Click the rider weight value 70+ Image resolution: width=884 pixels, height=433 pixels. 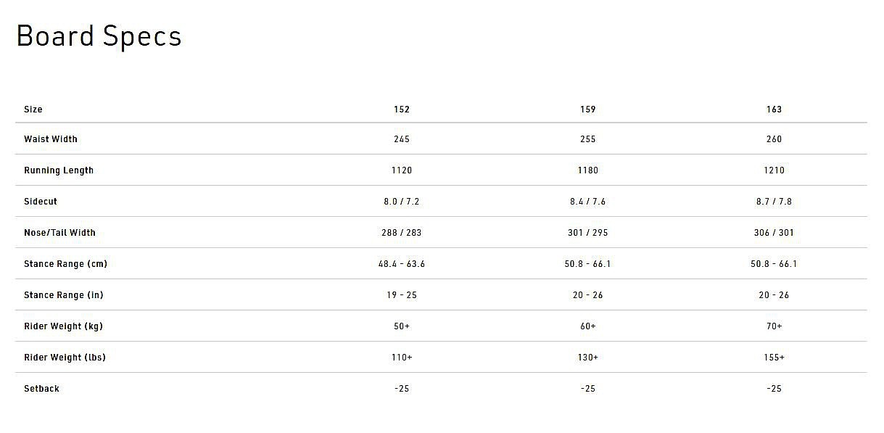click(774, 326)
